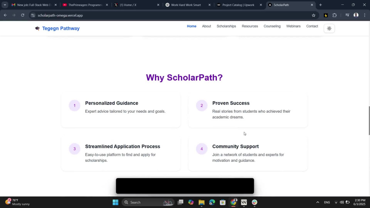Viewport: 370px width, 208px height.
Task: Open Copilot from the taskbar
Action: (x=191, y=202)
